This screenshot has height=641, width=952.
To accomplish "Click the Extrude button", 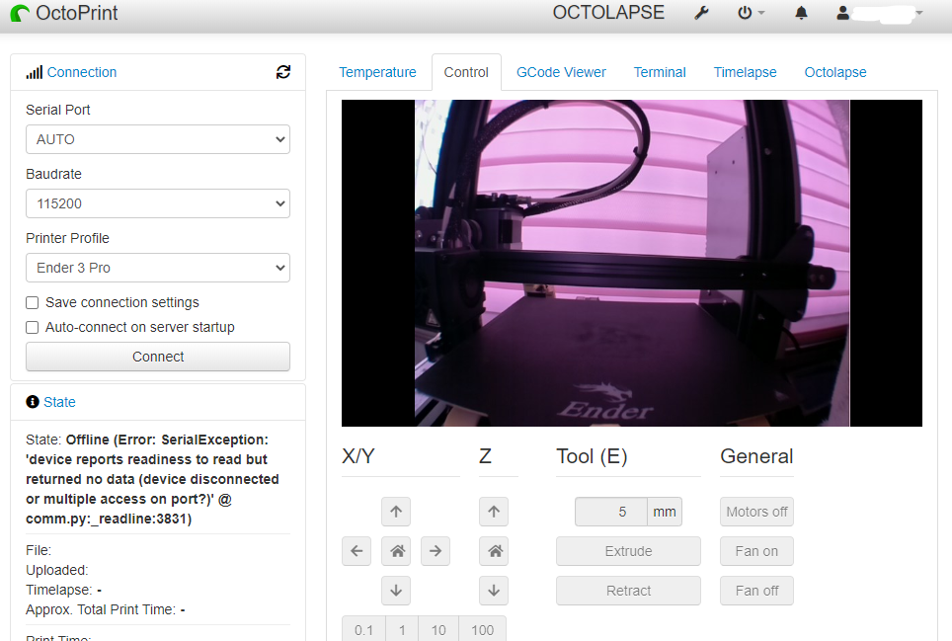I will pos(628,551).
